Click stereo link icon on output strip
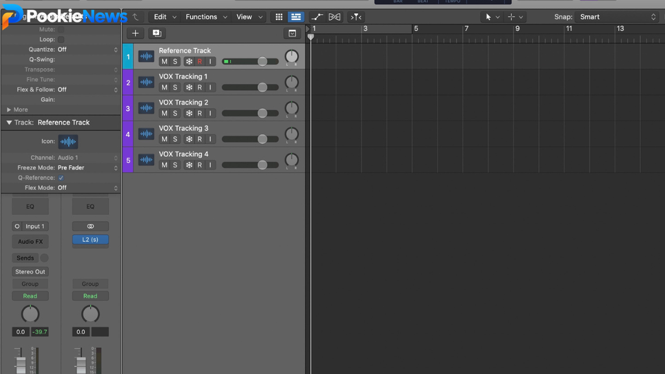665x374 pixels. [x=90, y=226]
